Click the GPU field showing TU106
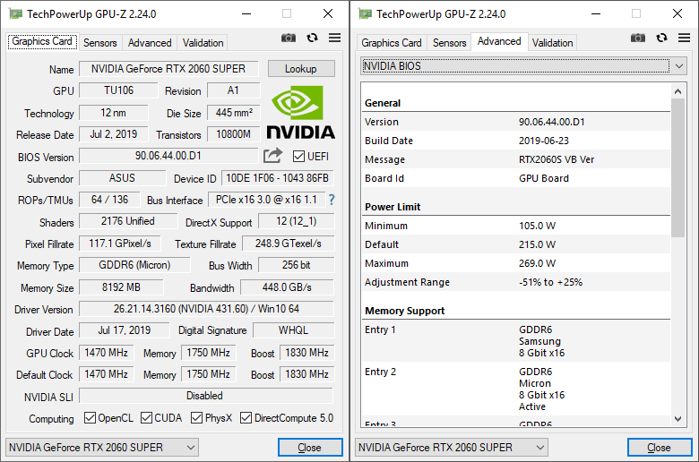This screenshot has width=699, height=462. point(118,90)
